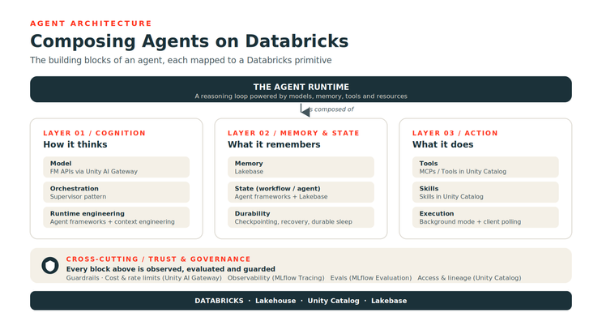Click 'LAYER 01 / COGNITION' label
602x321 pixels.
pos(95,133)
